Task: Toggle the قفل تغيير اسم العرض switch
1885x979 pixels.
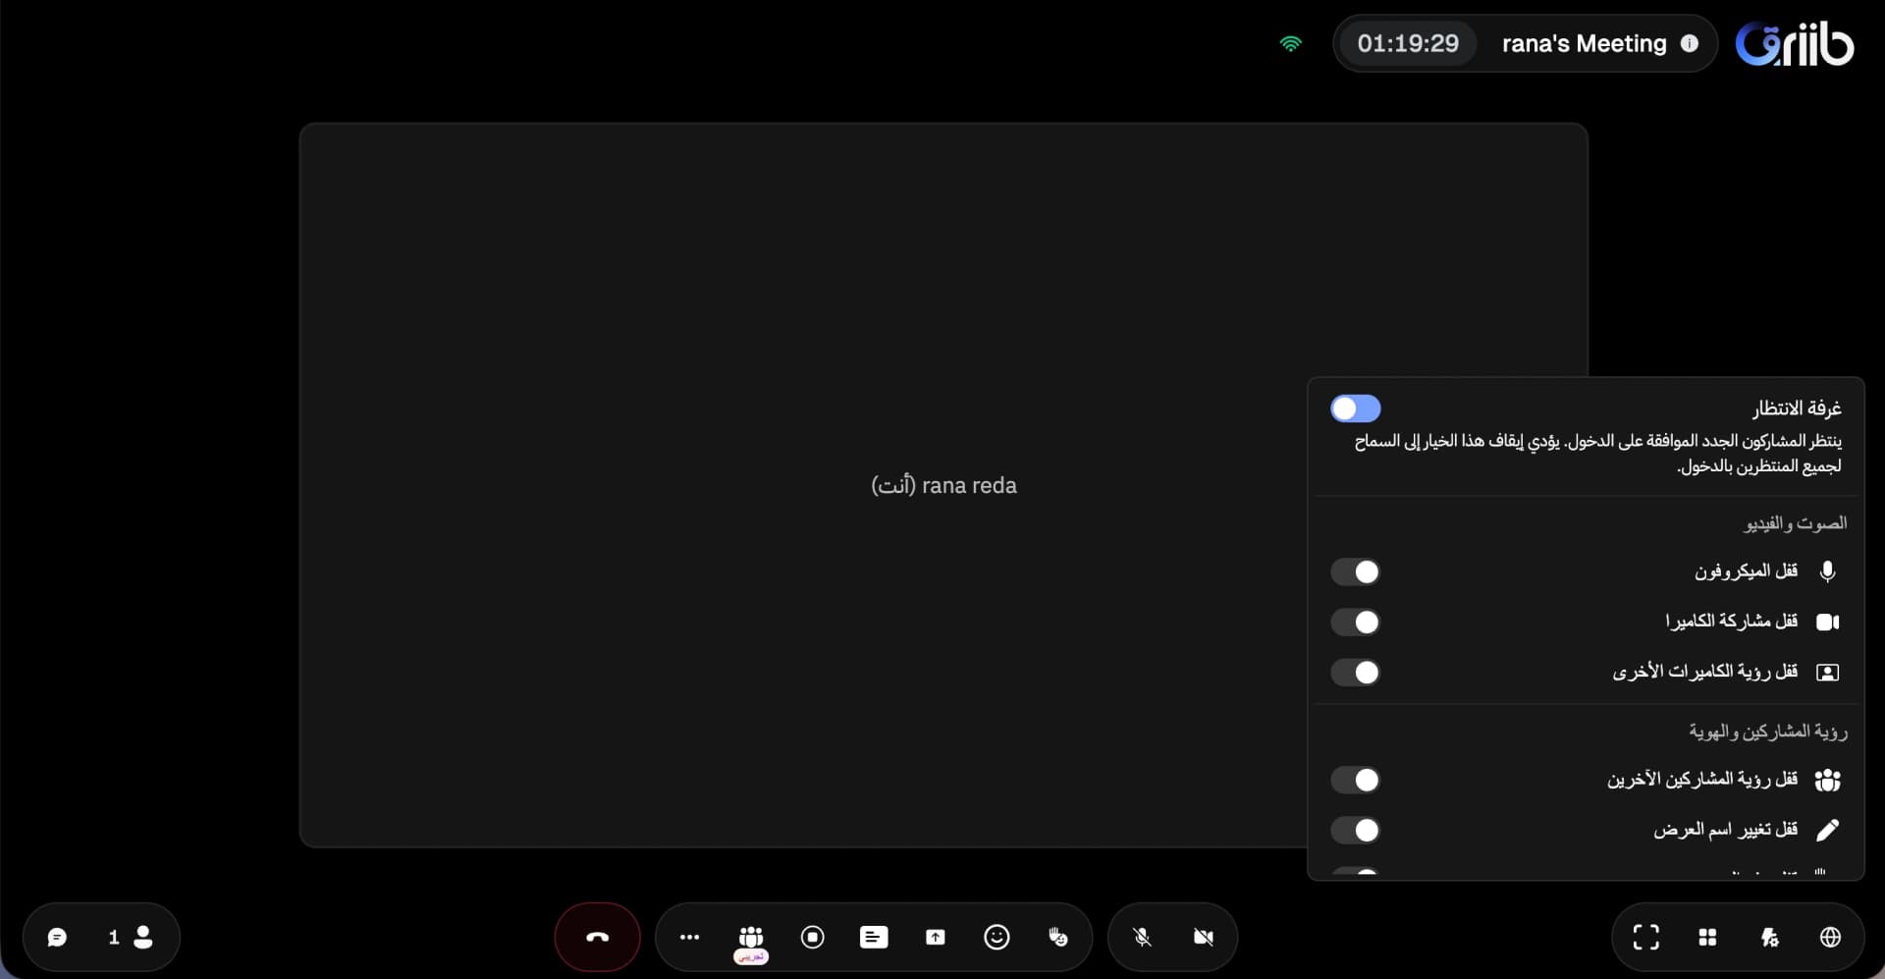Action: (1356, 830)
